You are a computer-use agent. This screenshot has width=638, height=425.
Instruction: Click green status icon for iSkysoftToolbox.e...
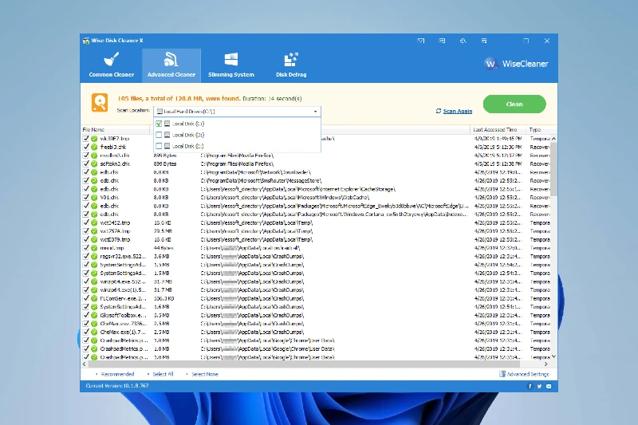[94, 315]
